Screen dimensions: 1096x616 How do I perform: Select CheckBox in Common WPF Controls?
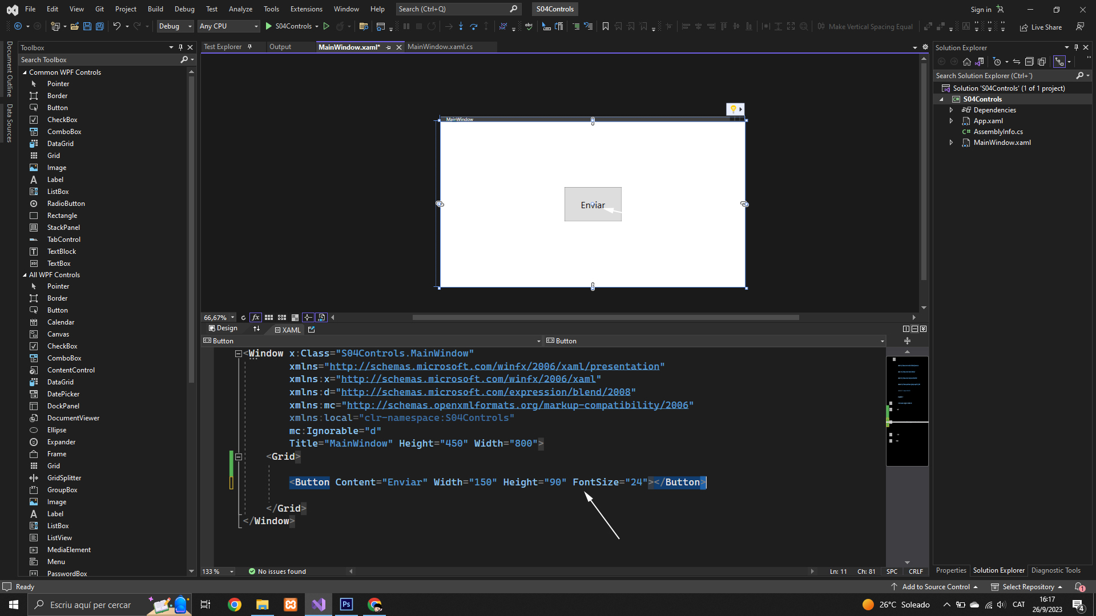62,120
